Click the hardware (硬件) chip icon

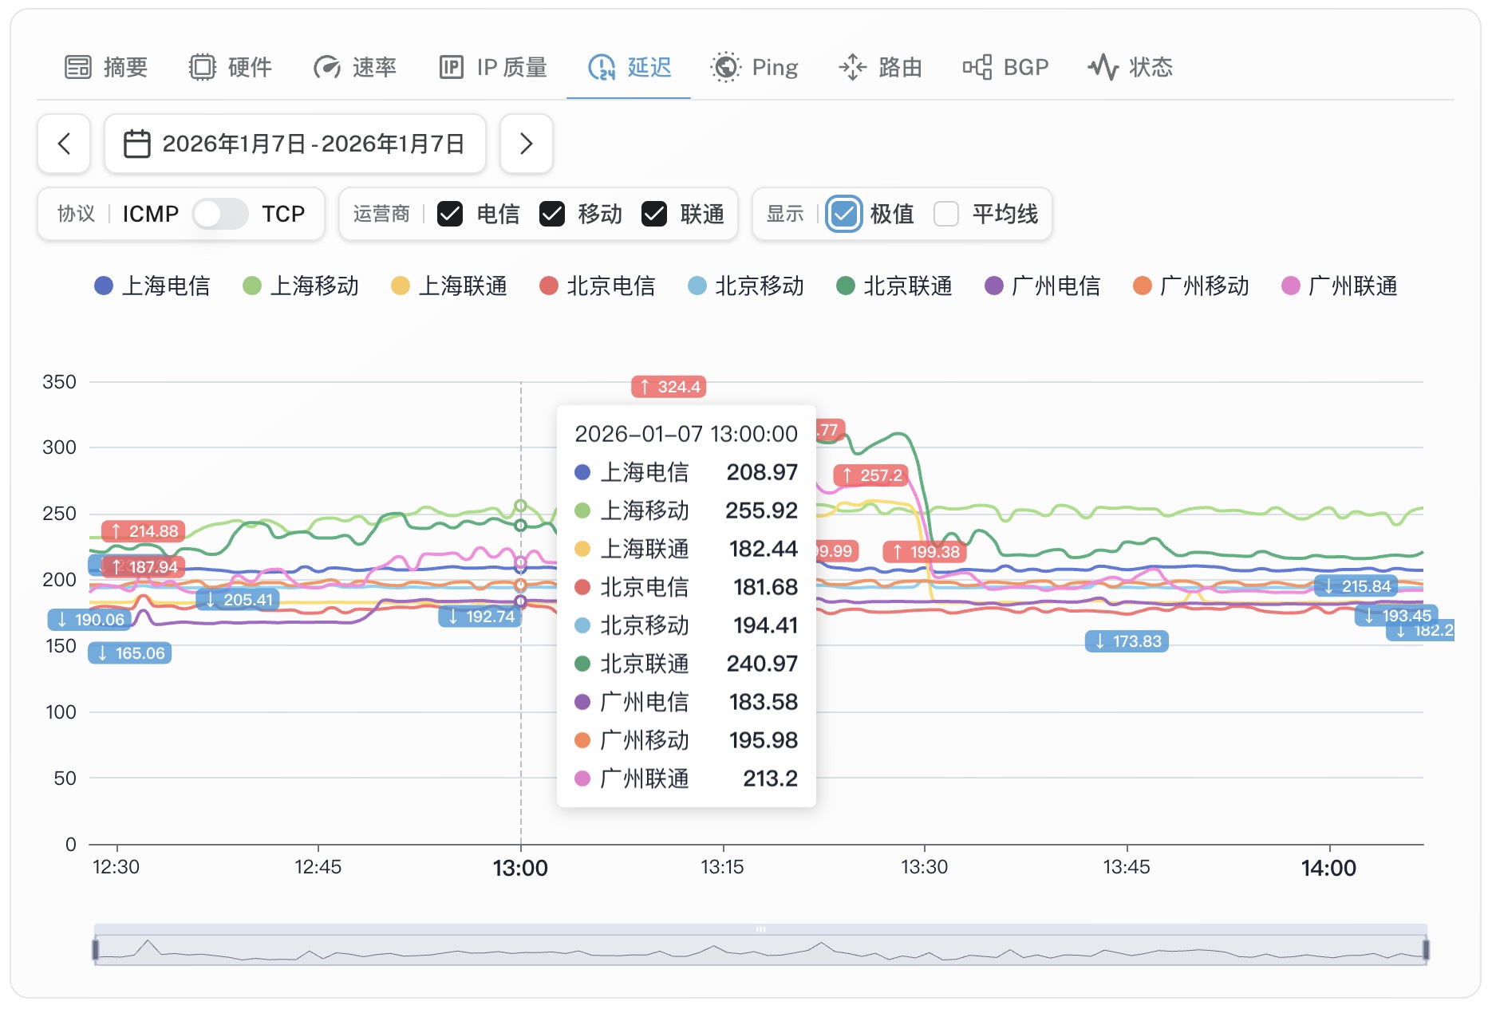click(203, 67)
